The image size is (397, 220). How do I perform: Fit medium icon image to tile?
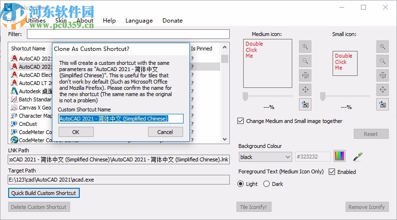tap(305, 75)
